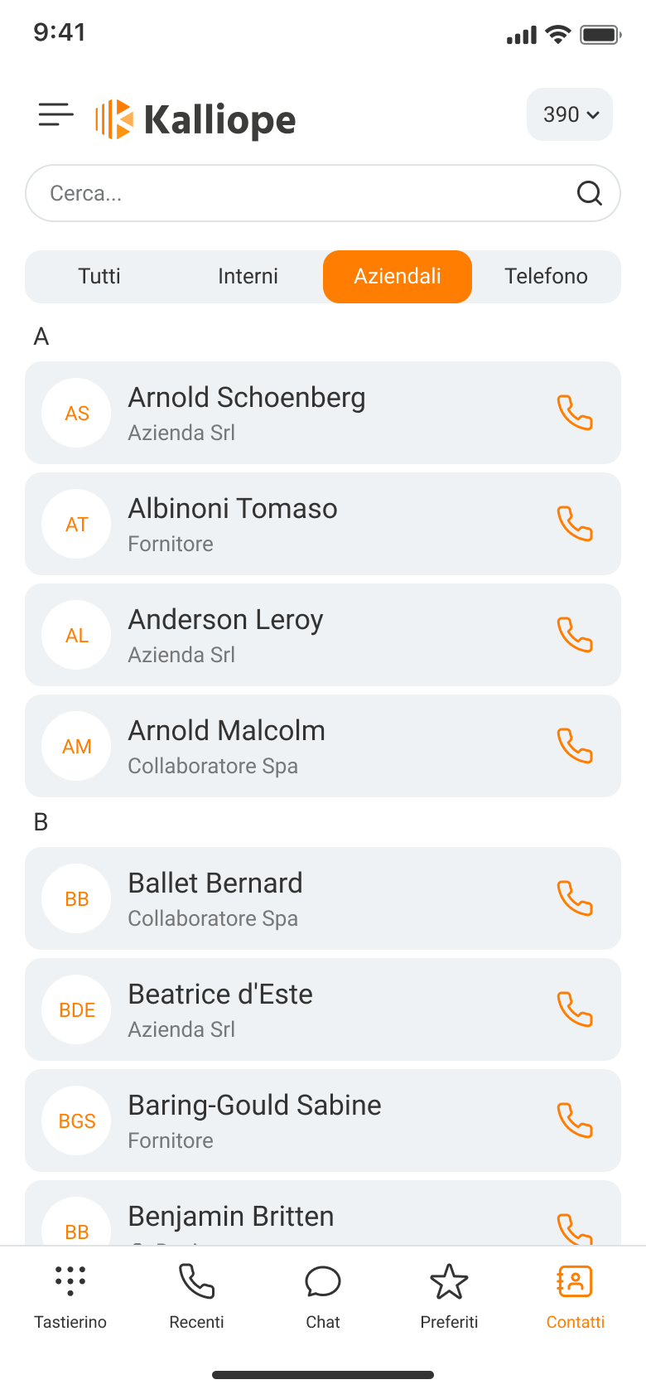
Task: Switch to the Tutti filter tab
Action: click(x=99, y=276)
